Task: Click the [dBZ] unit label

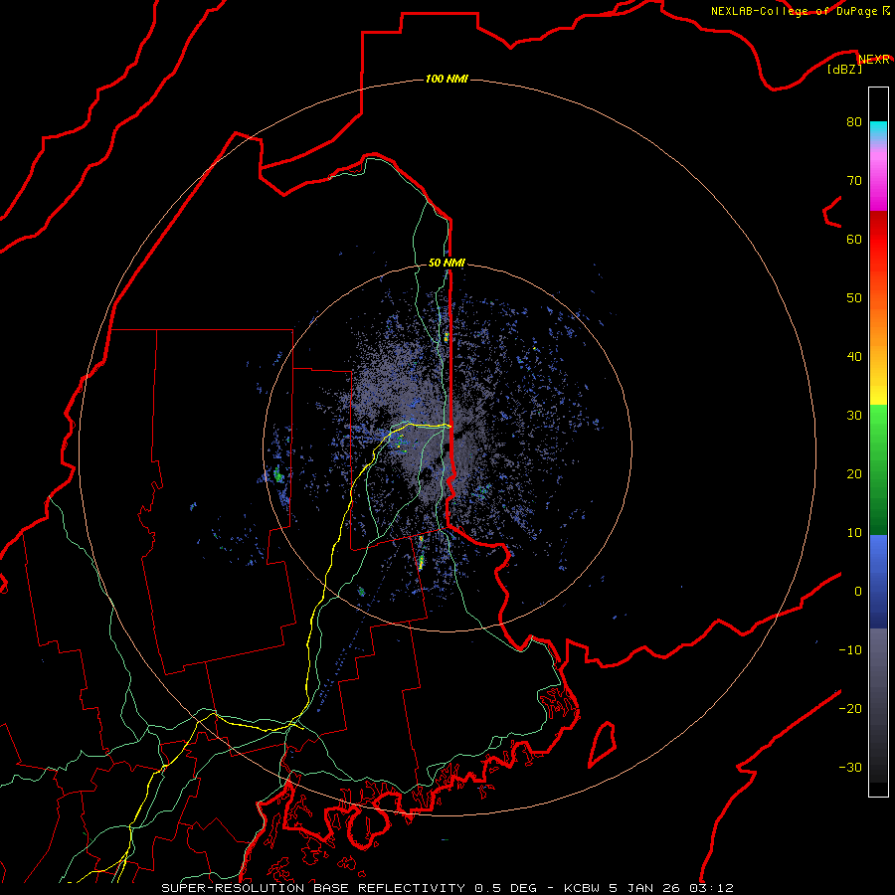Action: tap(844, 69)
